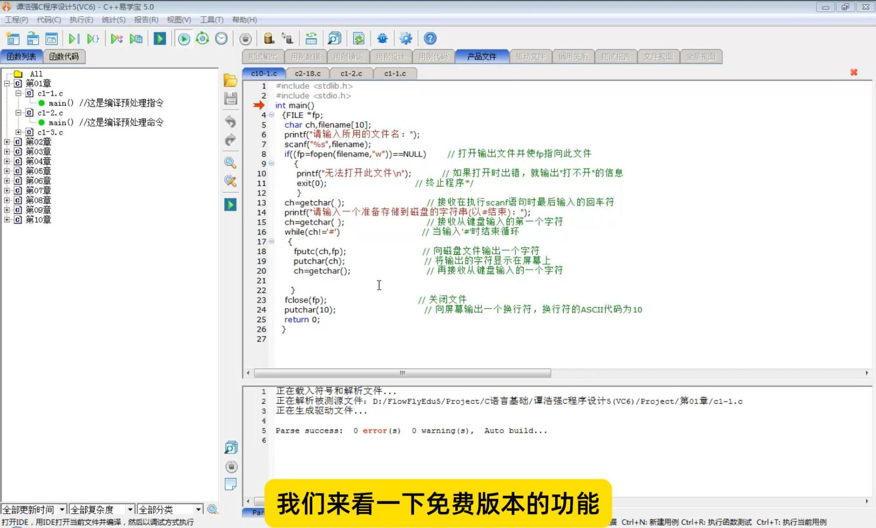Image resolution: width=876 pixels, height=528 pixels.
Task: Expand the 第10章 tree node
Action: click(7, 220)
